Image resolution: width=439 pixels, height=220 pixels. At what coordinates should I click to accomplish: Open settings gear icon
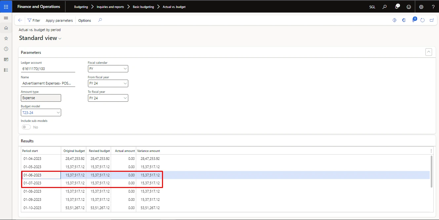click(x=421, y=7)
